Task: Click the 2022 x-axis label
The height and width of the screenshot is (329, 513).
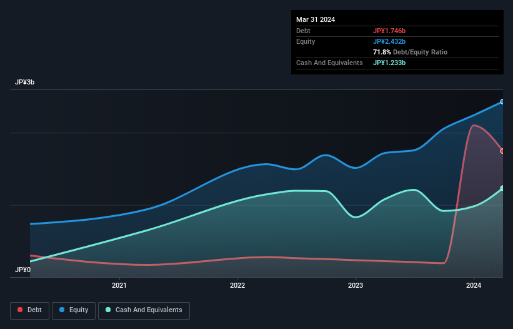Action: (x=237, y=285)
